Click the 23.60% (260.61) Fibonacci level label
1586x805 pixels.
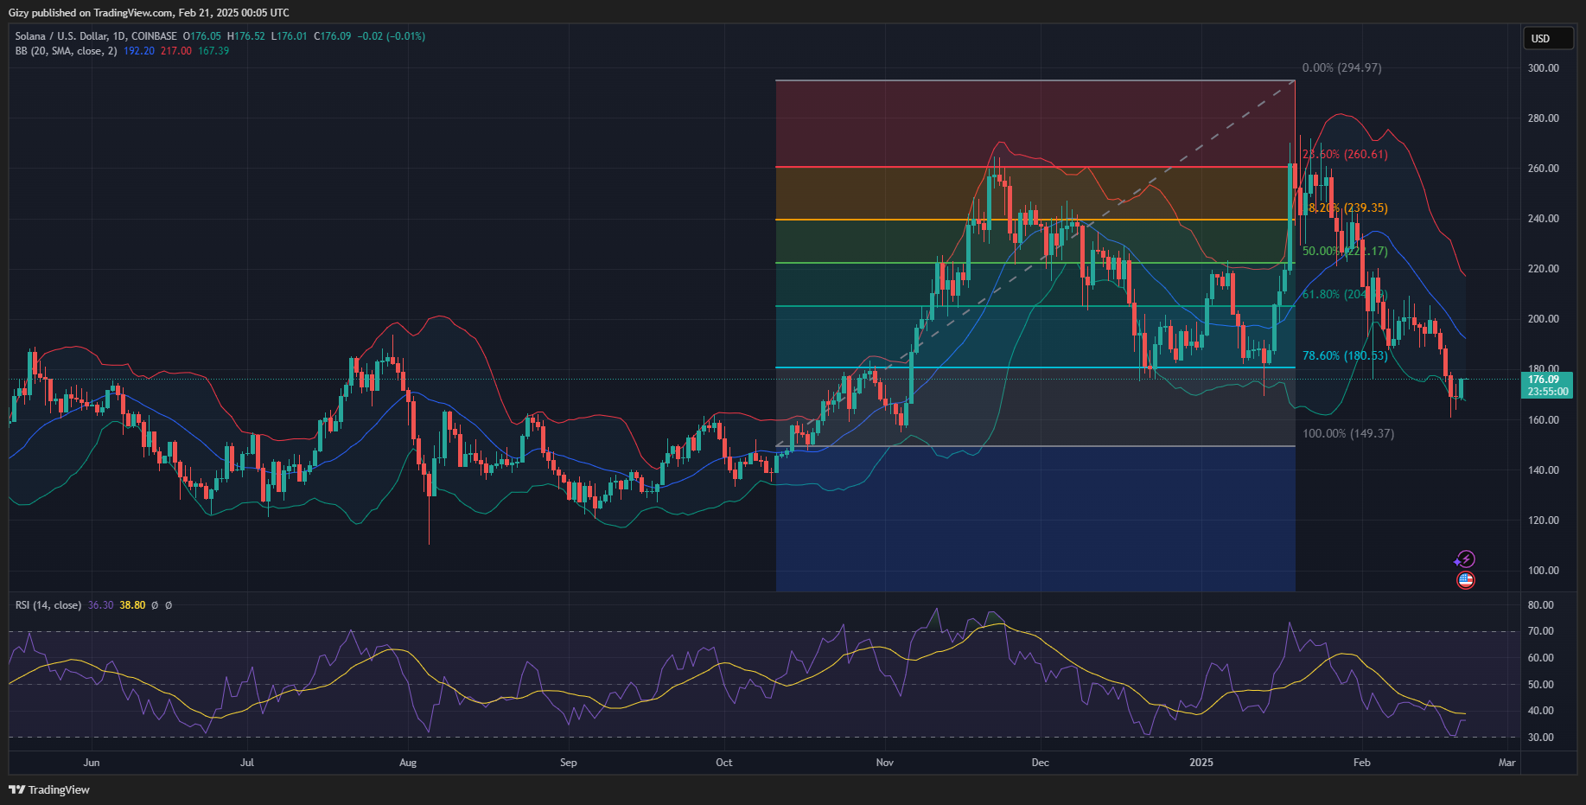pos(1344,155)
